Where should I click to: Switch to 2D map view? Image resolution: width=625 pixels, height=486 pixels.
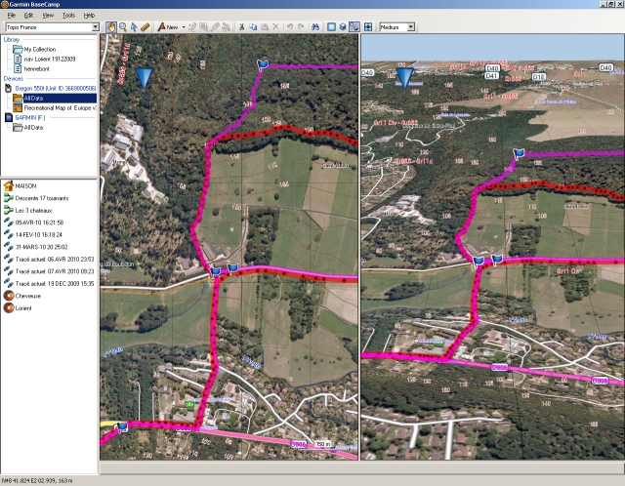[x=331, y=27]
